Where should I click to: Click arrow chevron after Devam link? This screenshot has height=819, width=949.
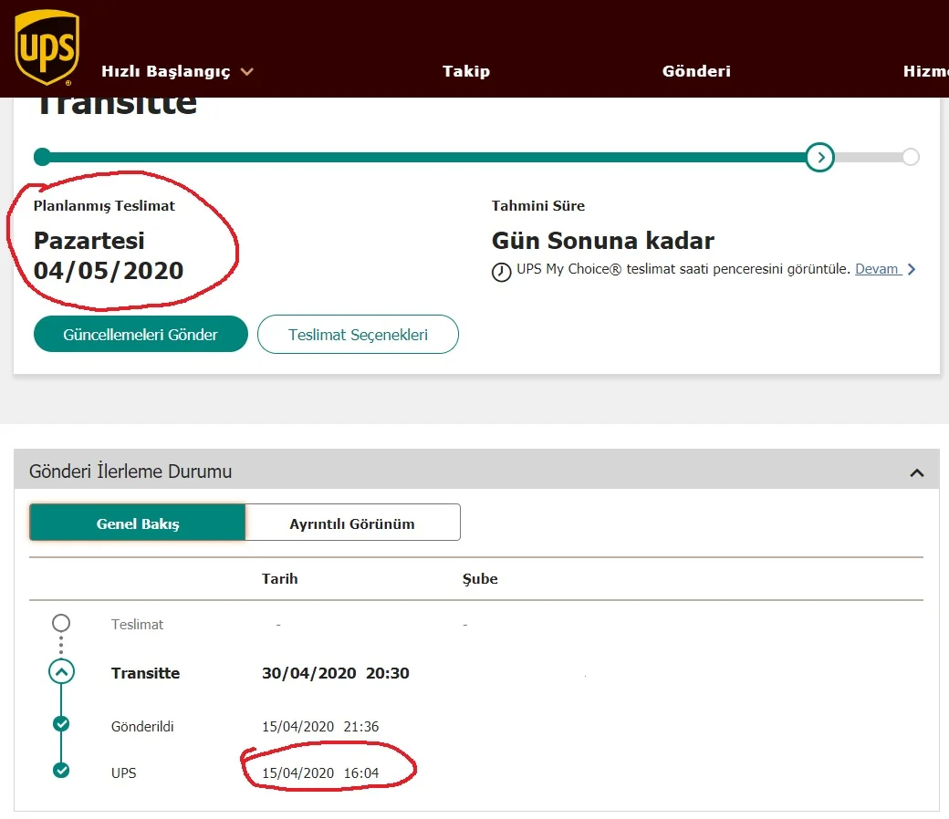pyautogui.click(x=912, y=269)
